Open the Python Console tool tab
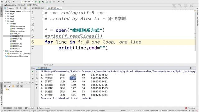The height and width of the screenshot is (112, 199). (x=44, y=108)
